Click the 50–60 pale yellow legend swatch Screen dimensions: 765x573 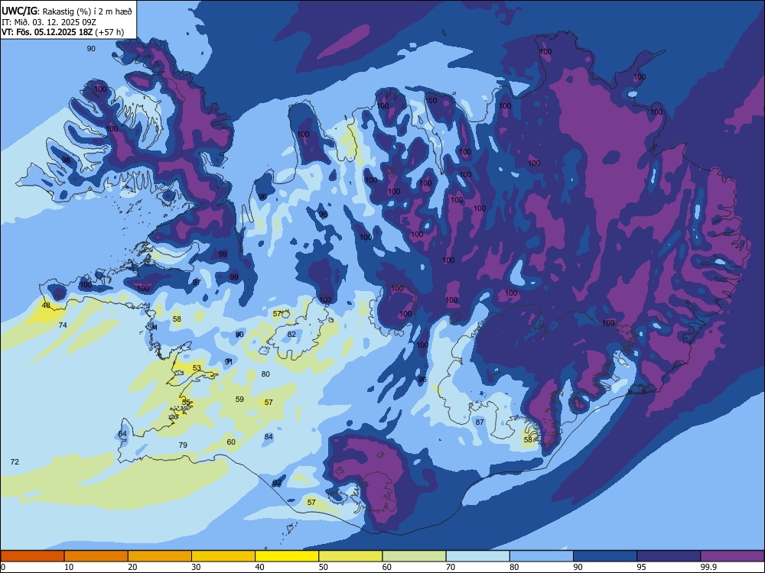(350, 556)
